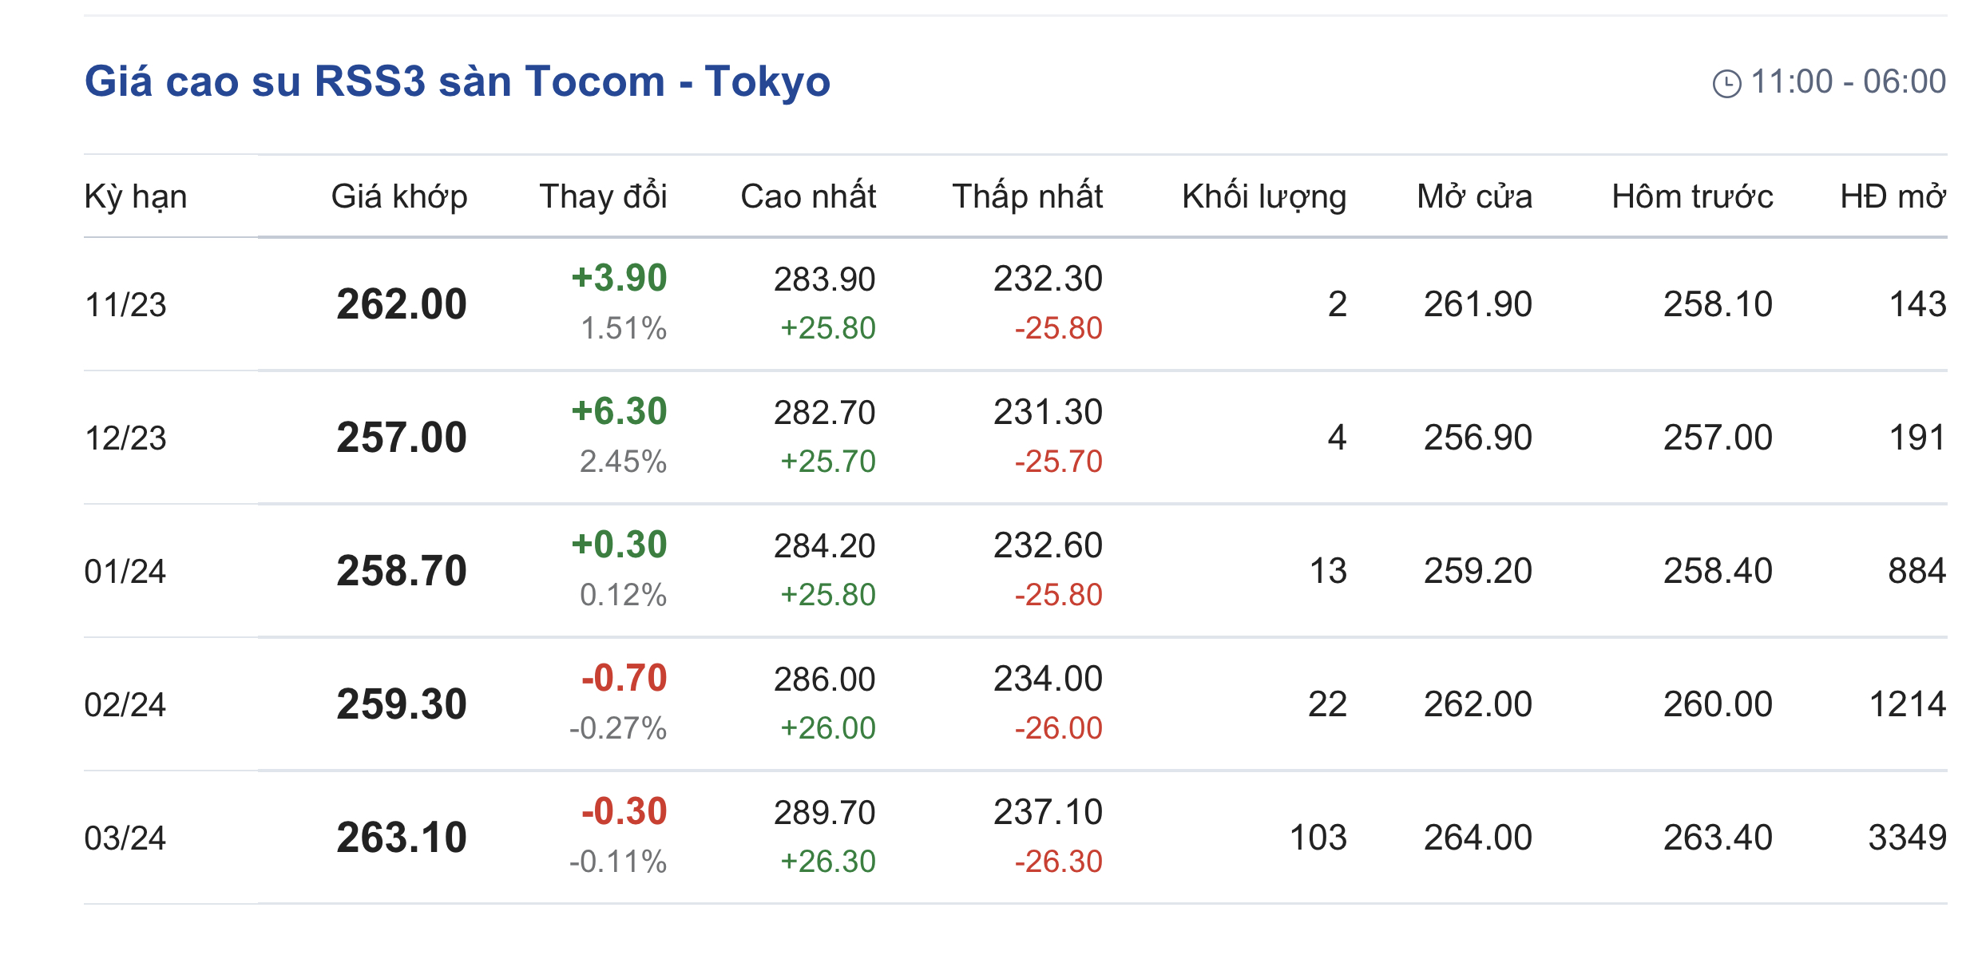This screenshot has width=1970, height=959.
Task: Click the clock icon beside trading hours
Action: click(x=1726, y=84)
